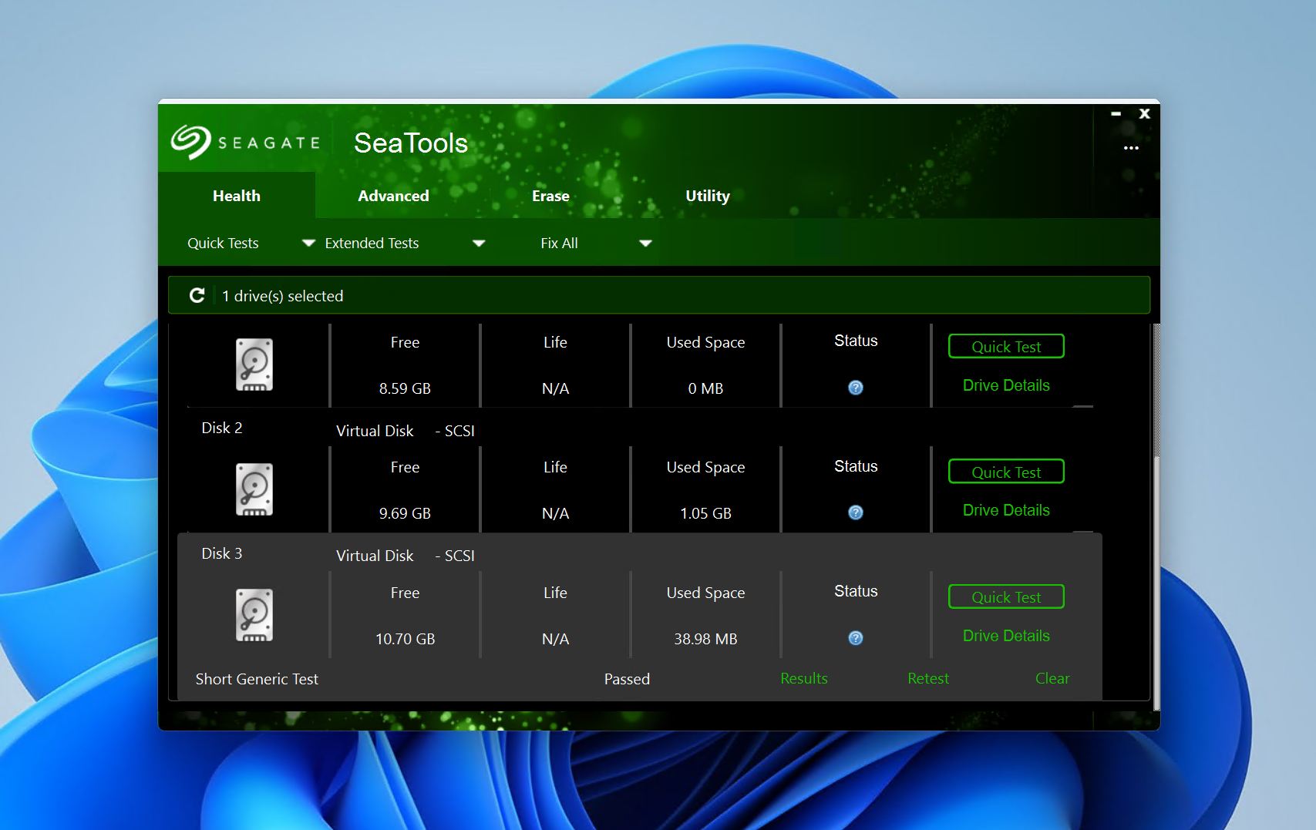Select the Disk 2 hard drive icon
The width and height of the screenshot is (1316, 830).
coord(254,489)
